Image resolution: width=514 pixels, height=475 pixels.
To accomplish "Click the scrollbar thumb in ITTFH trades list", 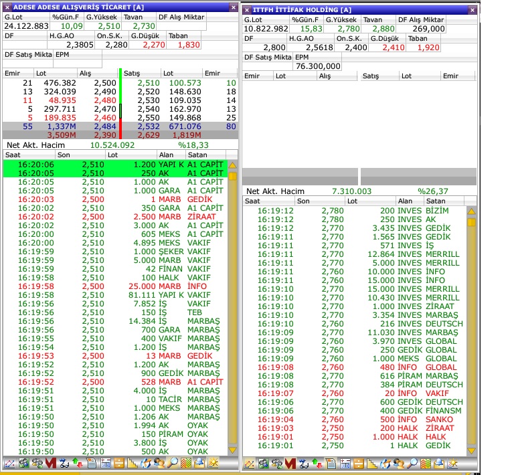I will click(471, 223).
